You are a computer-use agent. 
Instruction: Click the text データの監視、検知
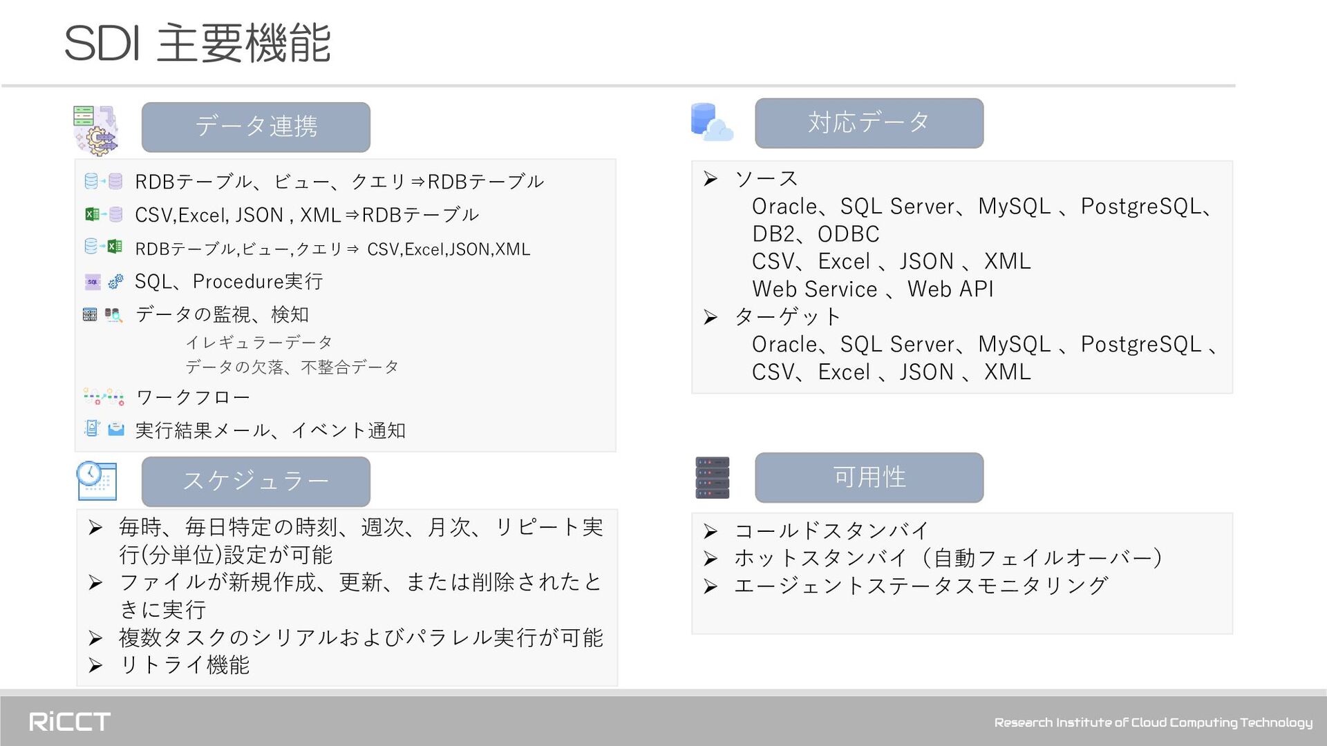click(x=222, y=314)
